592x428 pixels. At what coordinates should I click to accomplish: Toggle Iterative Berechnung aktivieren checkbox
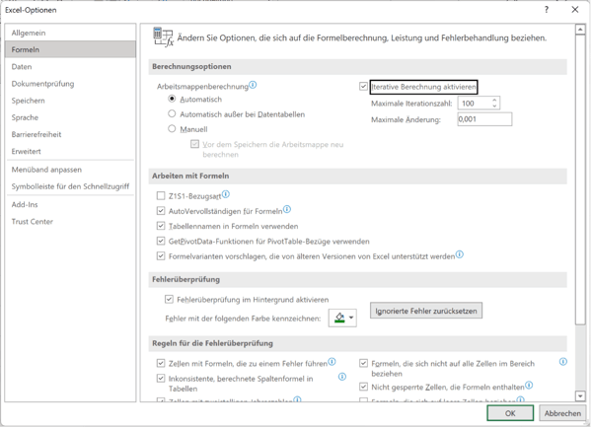tap(363, 87)
